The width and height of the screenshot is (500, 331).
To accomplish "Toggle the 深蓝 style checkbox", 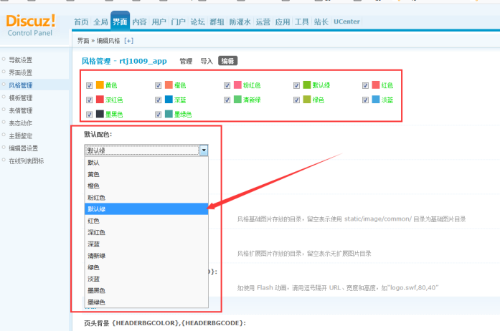I will click(x=158, y=100).
